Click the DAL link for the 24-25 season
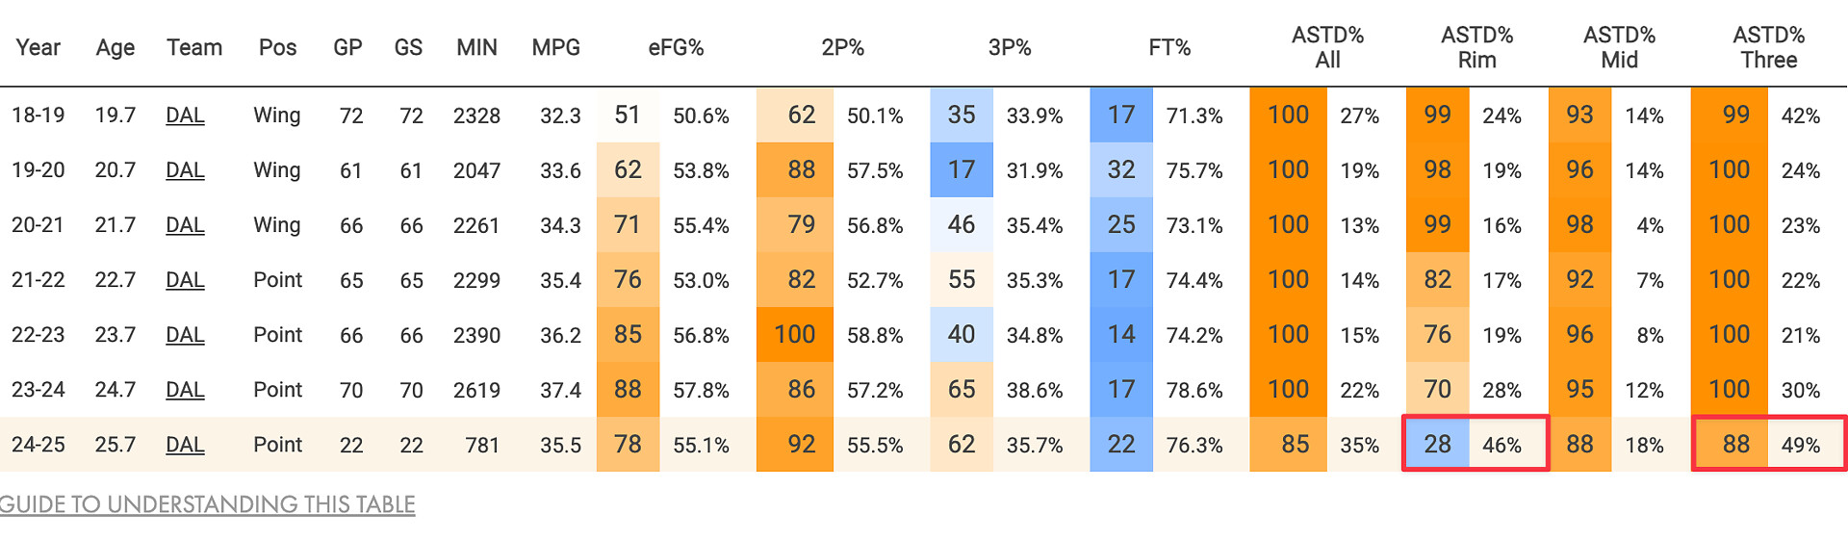This screenshot has height=540, width=1848. [185, 445]
